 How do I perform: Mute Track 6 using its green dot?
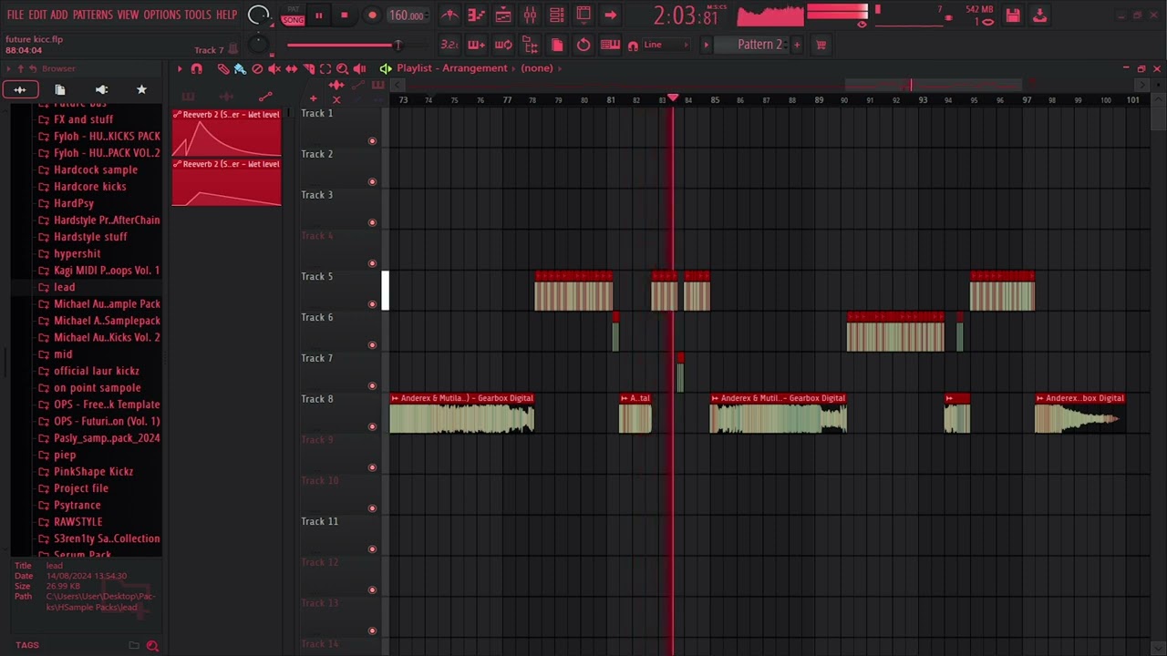coord(372,344)
